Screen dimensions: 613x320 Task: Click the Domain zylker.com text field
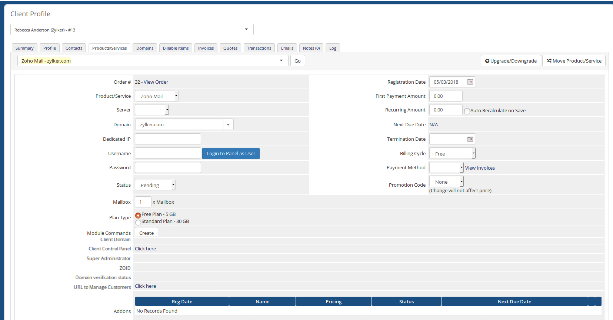click(x=179, y=124)
